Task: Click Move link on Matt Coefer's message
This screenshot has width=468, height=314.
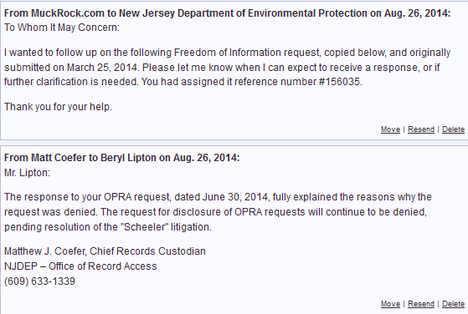Action: click(x=390, y=304)
